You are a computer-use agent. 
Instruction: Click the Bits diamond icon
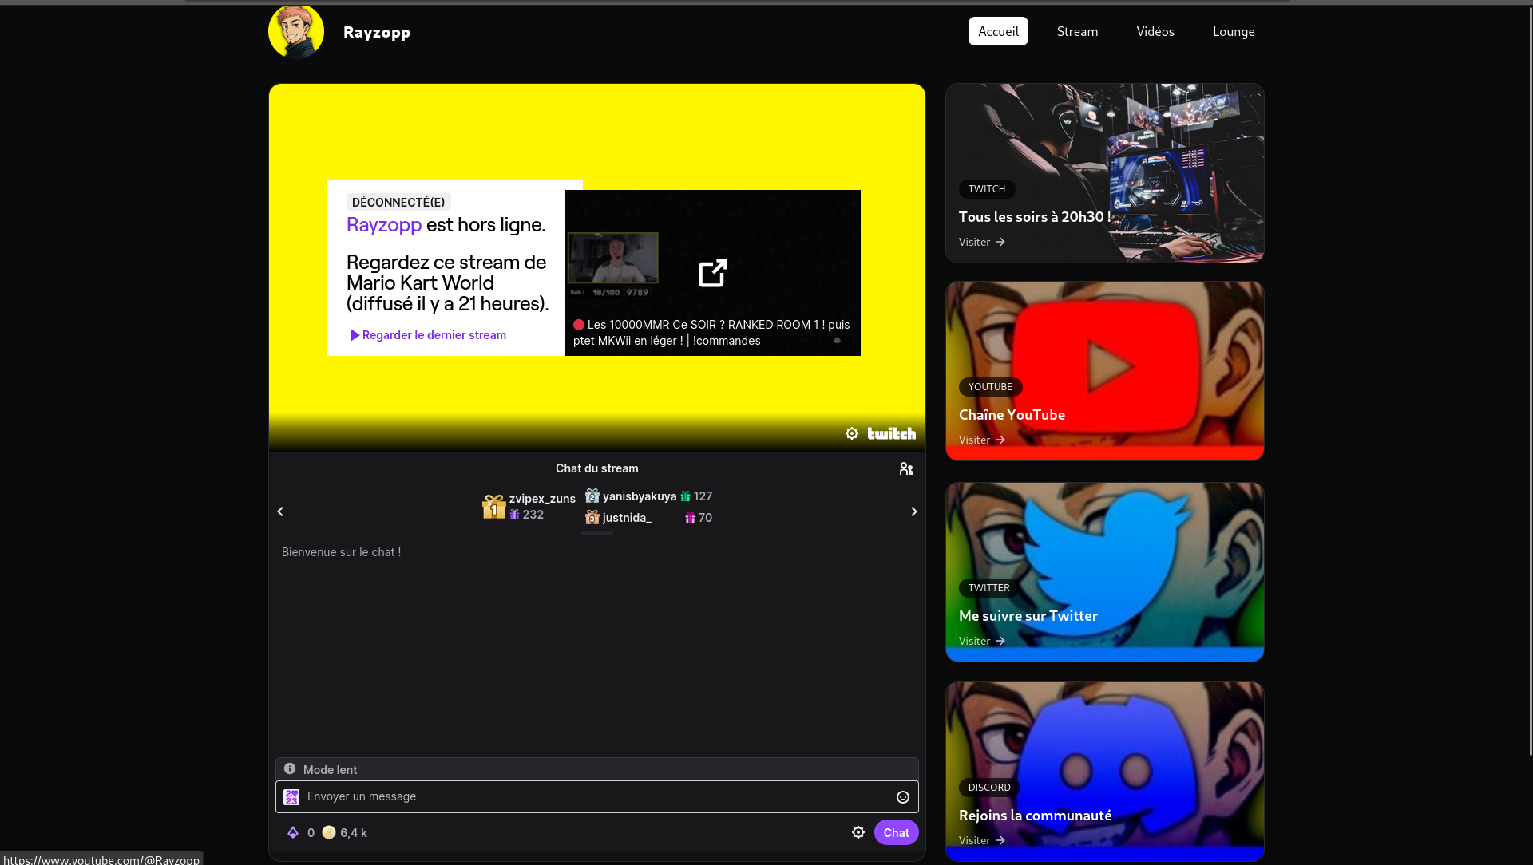point(293,832)
